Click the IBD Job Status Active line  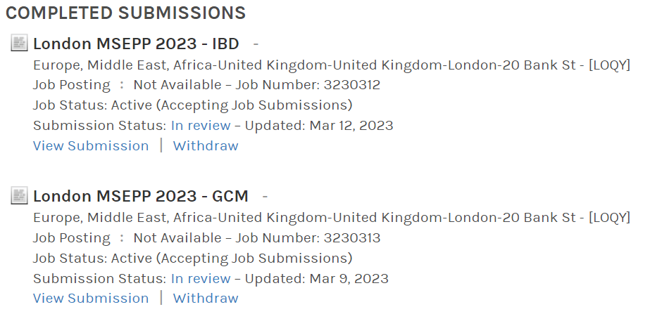pyautogui.click(x=192, y=105)
